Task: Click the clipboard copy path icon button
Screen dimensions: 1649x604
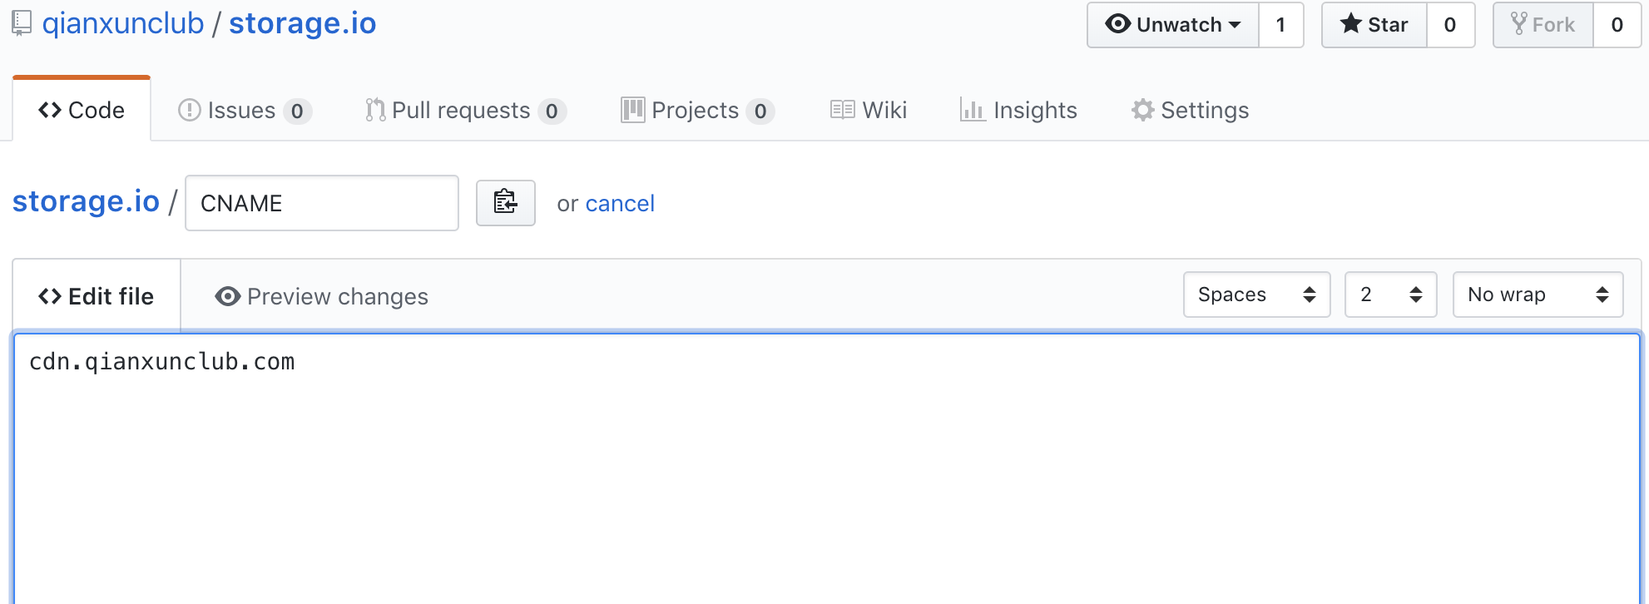Action: pyautogui.click(x=505, y=202)
